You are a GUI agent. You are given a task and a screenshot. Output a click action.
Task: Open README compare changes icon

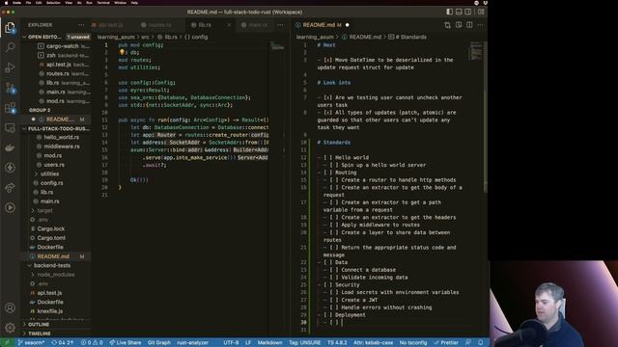447,25
